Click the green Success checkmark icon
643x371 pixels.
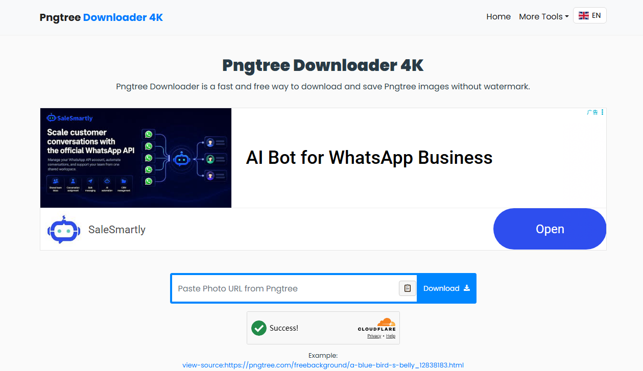click(x=259, y=328)
